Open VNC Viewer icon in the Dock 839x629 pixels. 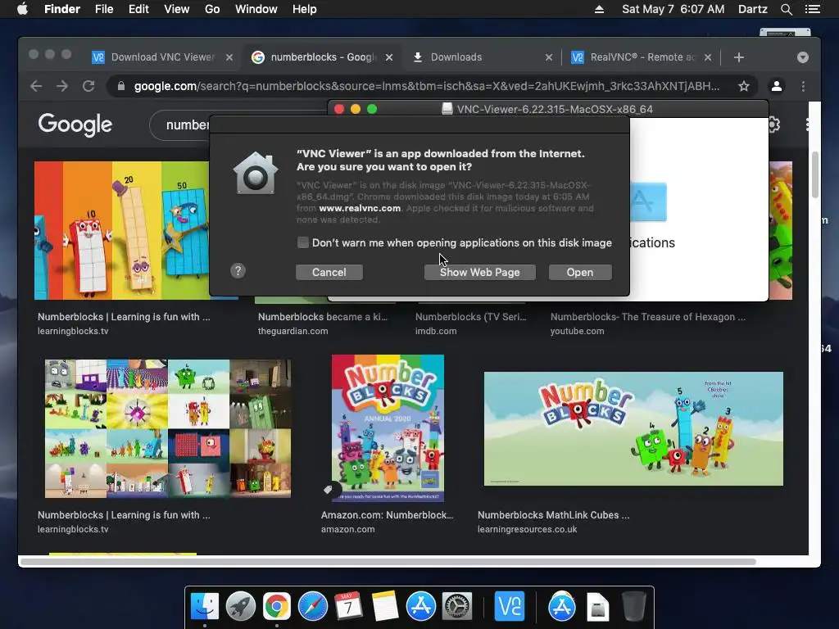(x=510, y=607)
